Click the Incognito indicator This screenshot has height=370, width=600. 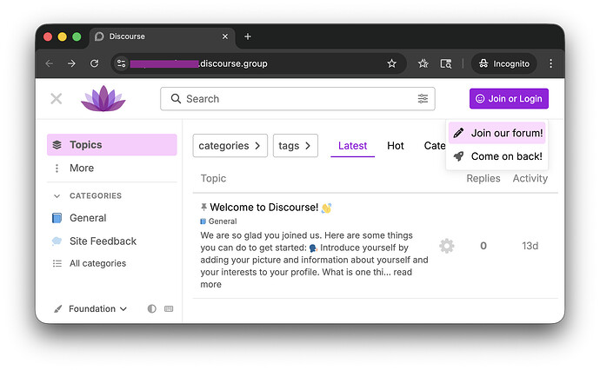[x=504, y=63]
